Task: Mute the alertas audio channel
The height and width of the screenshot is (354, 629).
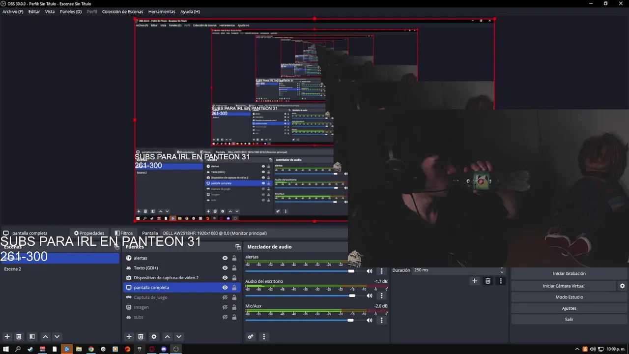Action: [x=370, y=271]
